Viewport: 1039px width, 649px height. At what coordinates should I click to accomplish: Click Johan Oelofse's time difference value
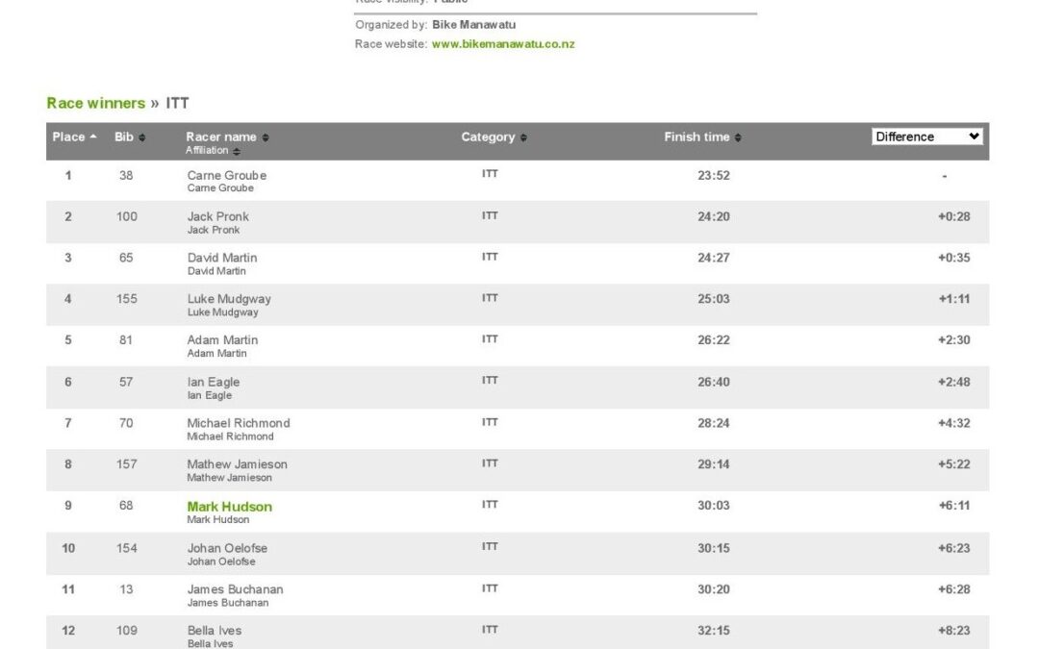[953, 547]
